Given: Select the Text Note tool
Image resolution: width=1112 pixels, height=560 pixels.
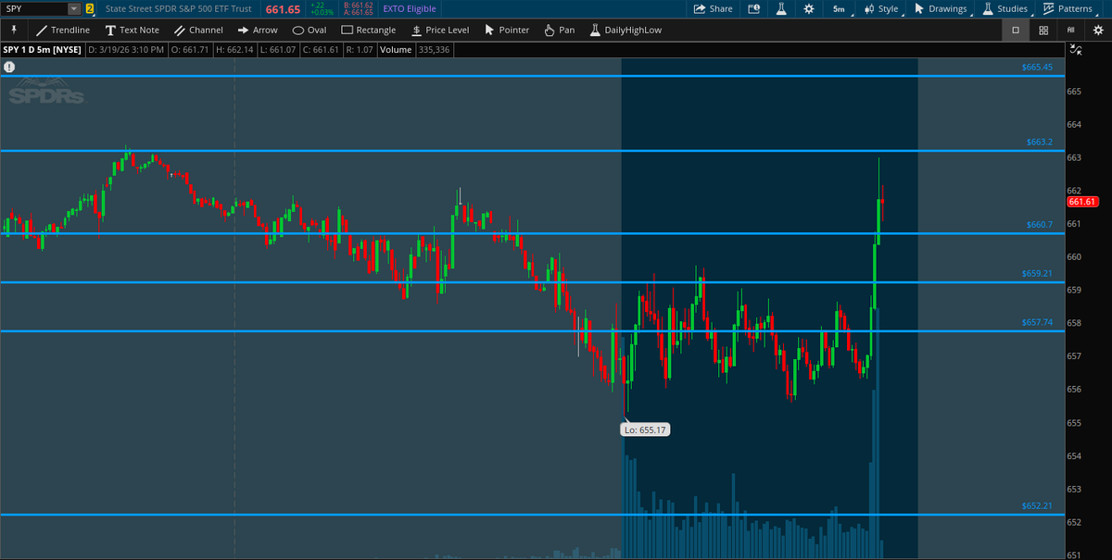Looking at the screenshot, I should [133, 30].
